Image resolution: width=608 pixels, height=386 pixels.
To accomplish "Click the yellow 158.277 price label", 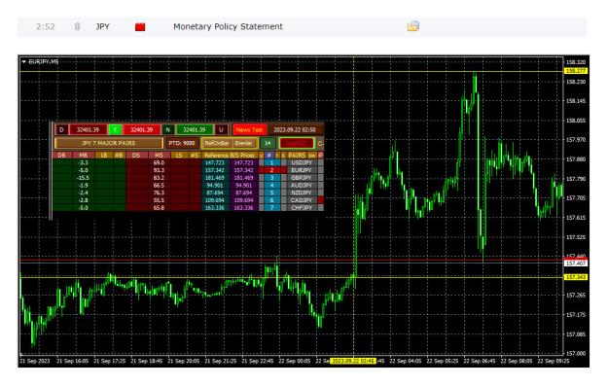I will point(576,71).
